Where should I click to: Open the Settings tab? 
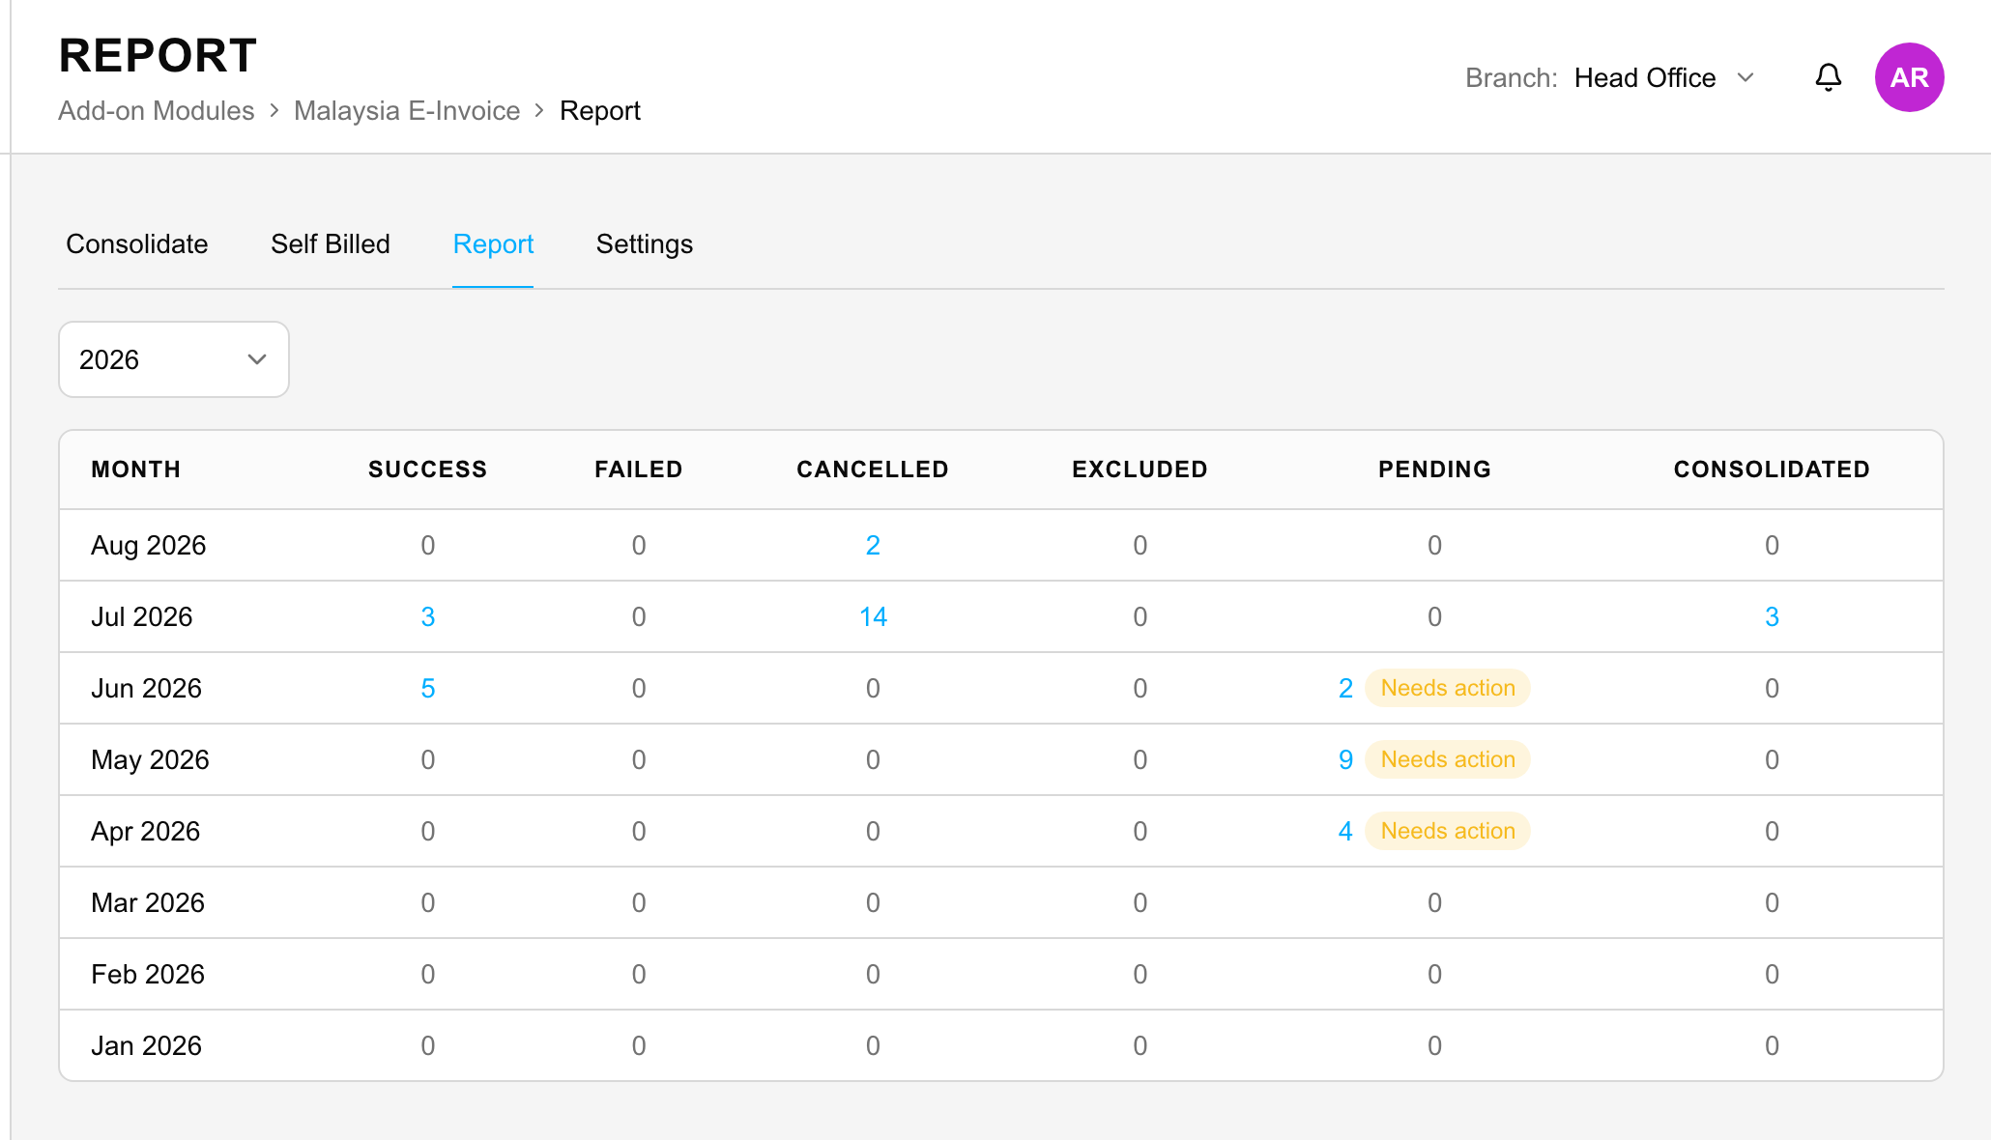(x=645, y=243)
